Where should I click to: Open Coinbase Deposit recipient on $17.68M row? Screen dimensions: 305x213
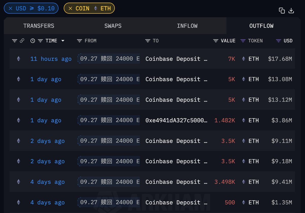pyautogui.click(x=176, y=59)
